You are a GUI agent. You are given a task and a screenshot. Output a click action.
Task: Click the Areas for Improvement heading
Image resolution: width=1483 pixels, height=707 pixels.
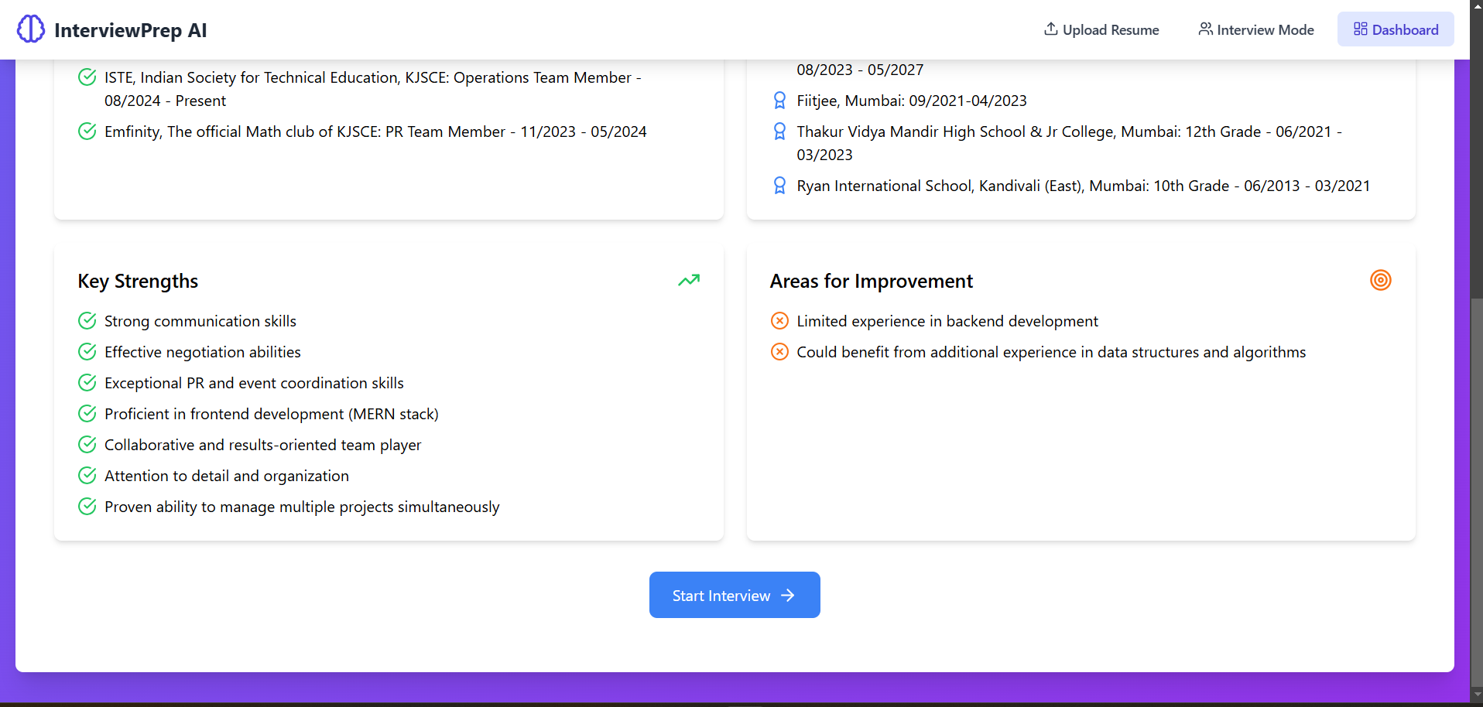click(872, 281)
